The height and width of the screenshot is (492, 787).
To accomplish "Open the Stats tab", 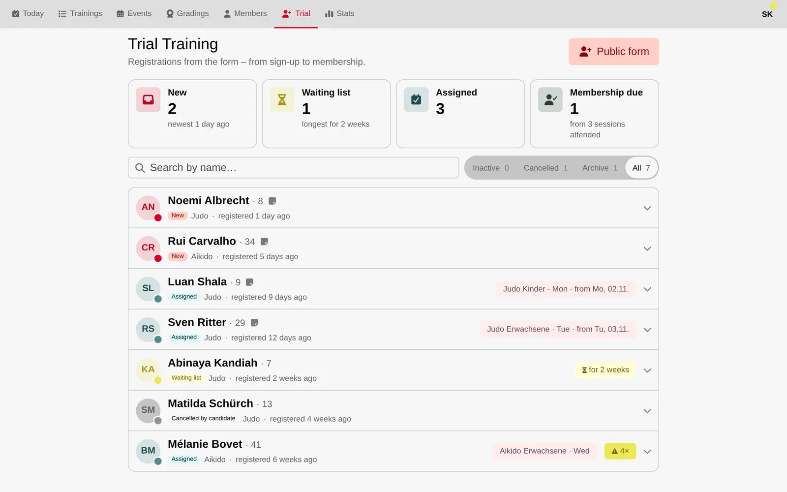I will 339,14.
